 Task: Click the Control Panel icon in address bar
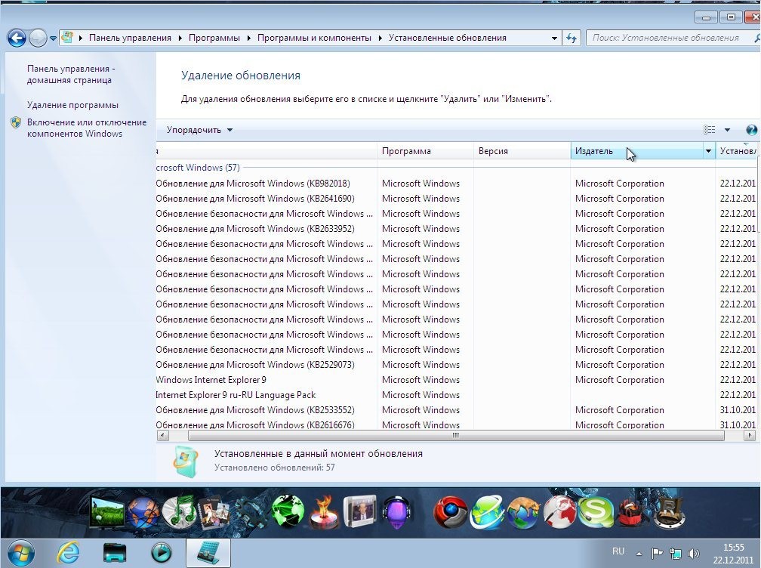[67, 37]
